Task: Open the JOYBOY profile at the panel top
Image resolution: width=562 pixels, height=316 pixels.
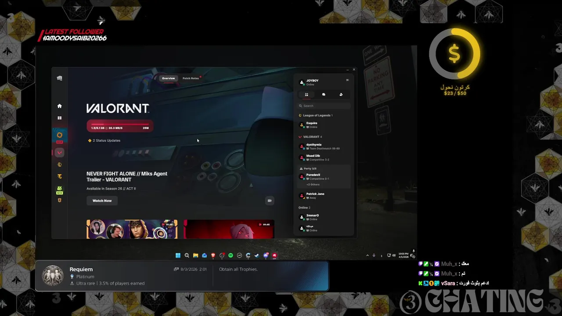Action: pyautogui.click(x=309, y=82)
